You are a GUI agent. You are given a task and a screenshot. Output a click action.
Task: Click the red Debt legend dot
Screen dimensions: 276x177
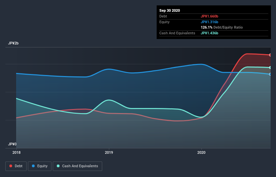coord(11,166)
